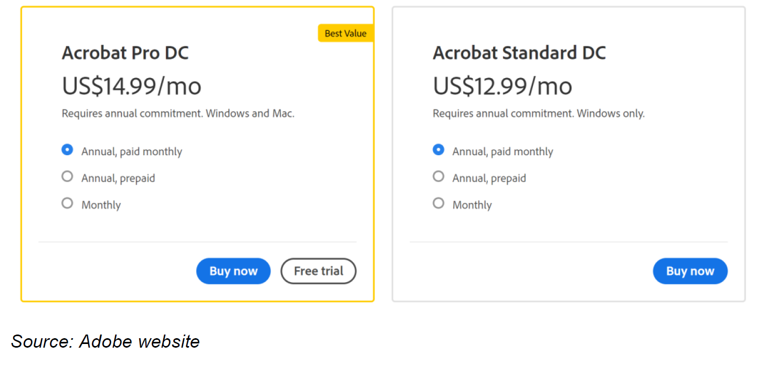Select Annual, paid monthly for Acrobat Standard DC
The height and width of the screenshot is (366, 775).
pos(438,150)
